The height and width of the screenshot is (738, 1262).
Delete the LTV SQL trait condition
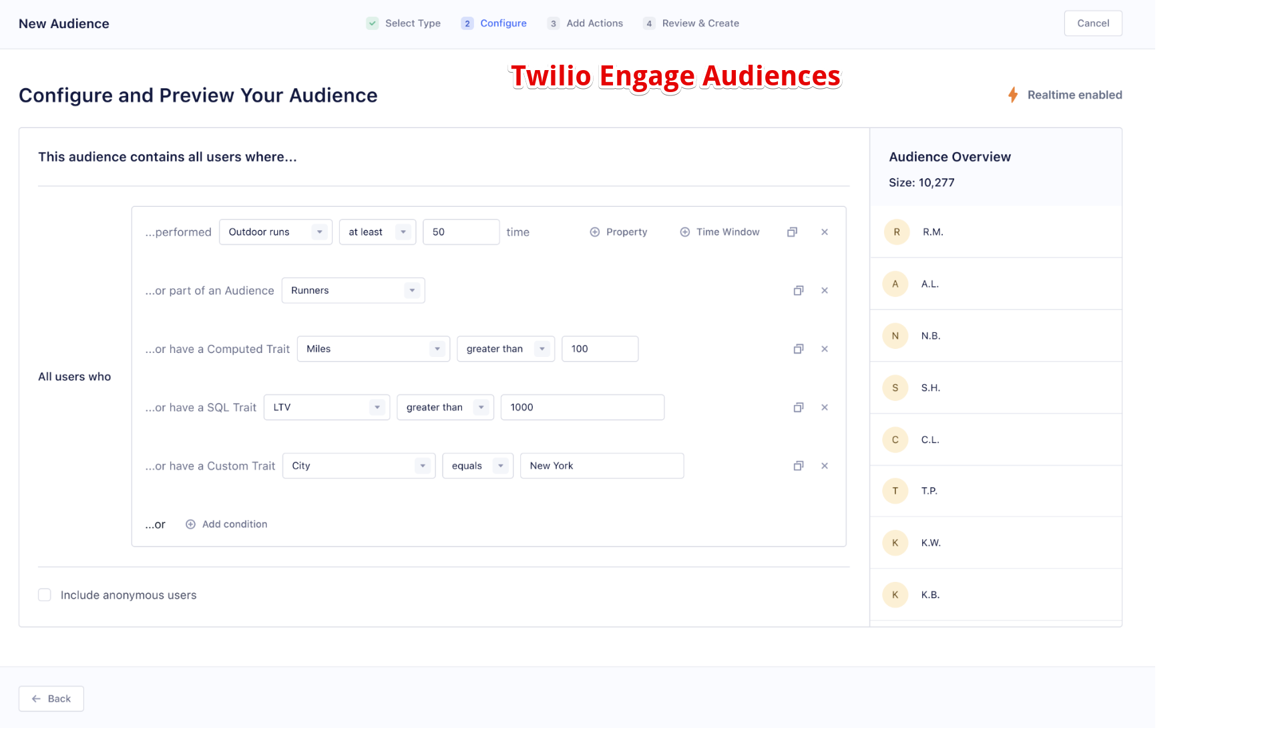[x=825, y=407]
